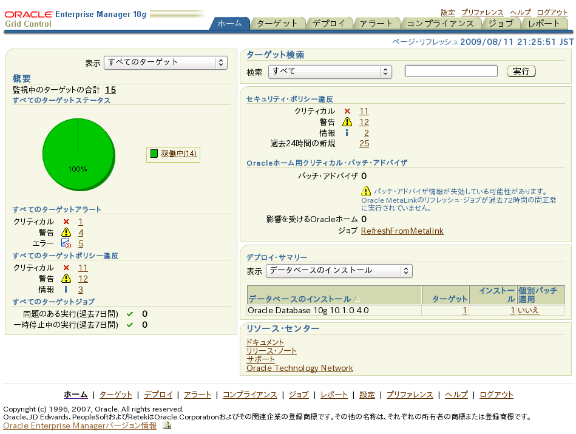This screenshot has height=434, width=576.
Task: Open the コンプライアンス tab
Action: click(441, 24)
